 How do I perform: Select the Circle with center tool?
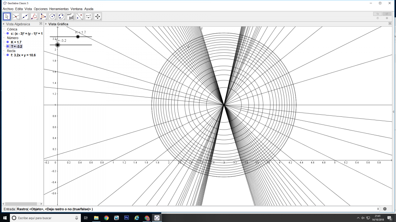52,16
